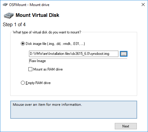Click the blue mouse-over information box
Image resolution: width=148 pixels, height=132 pixels.
tap(74, 110)
